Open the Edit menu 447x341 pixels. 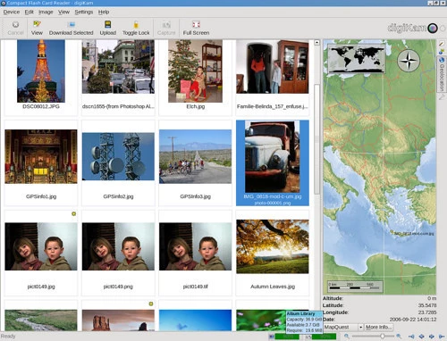point(29,12)
